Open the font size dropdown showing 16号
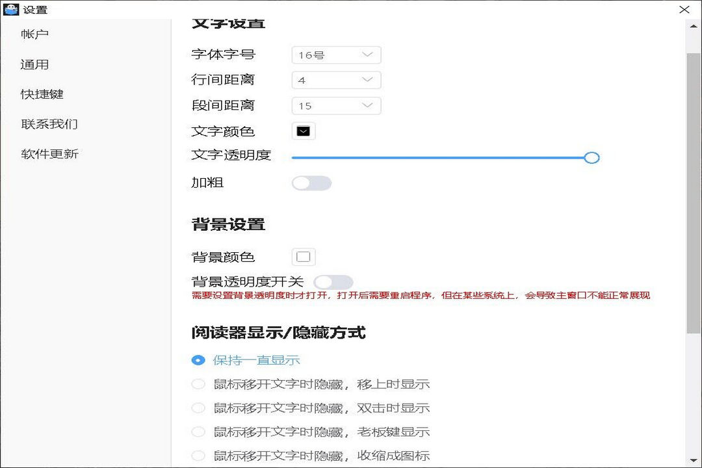The image size is (702, 468). coord(336,55)
